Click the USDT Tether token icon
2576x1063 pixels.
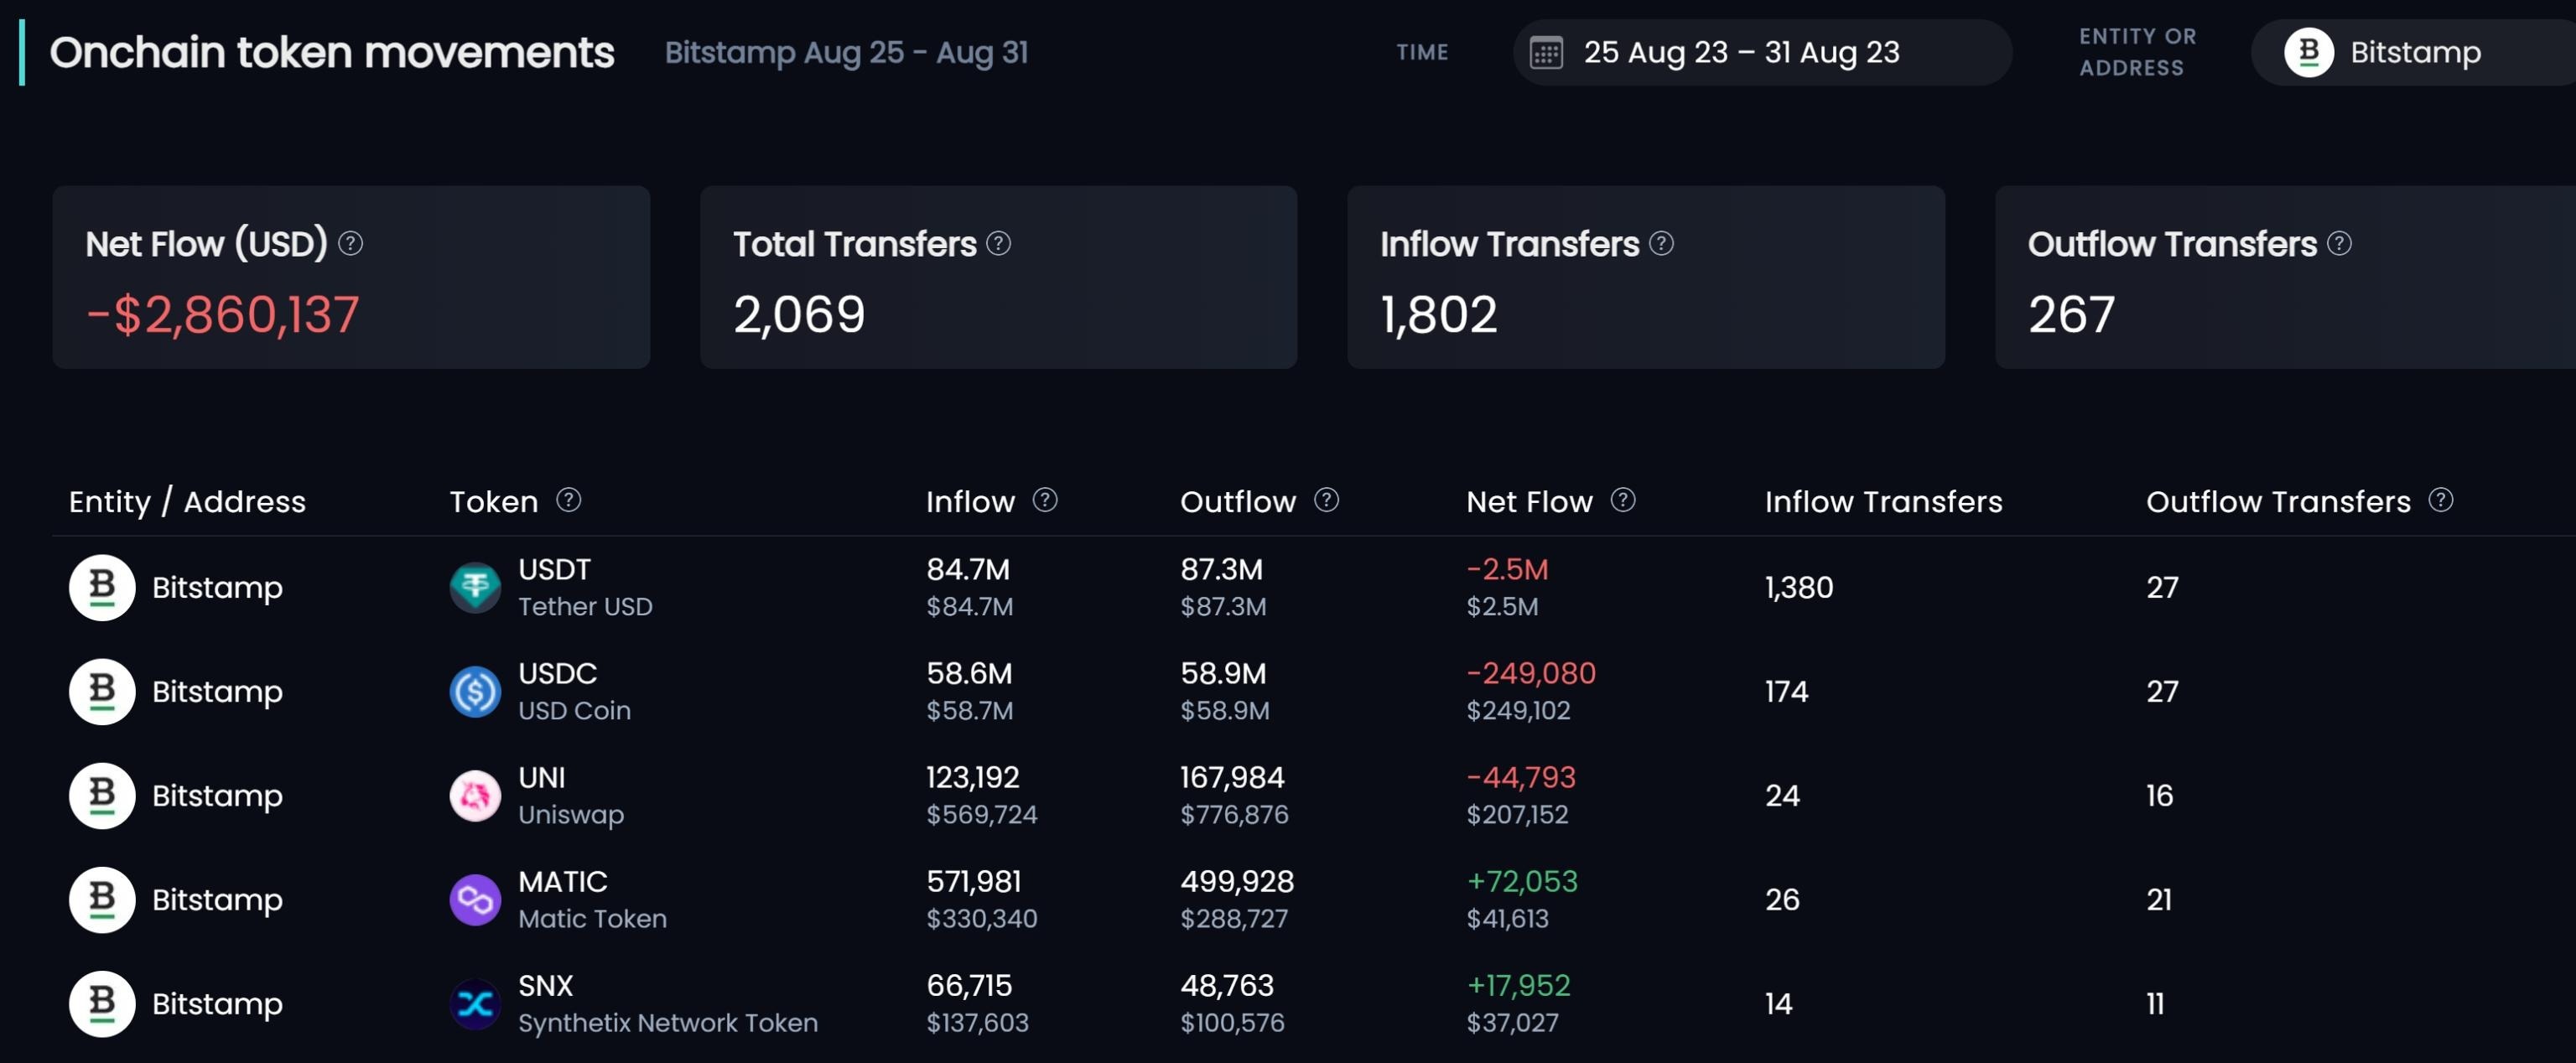point(475,588)
